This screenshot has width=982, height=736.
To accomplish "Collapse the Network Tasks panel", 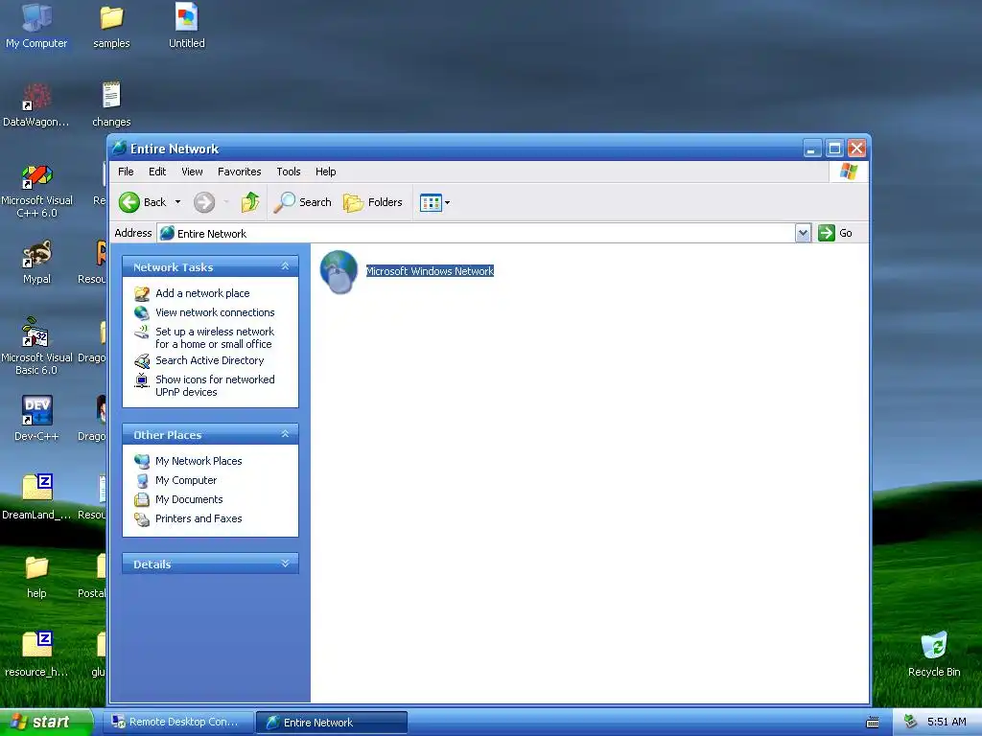I will pos(285,266).
